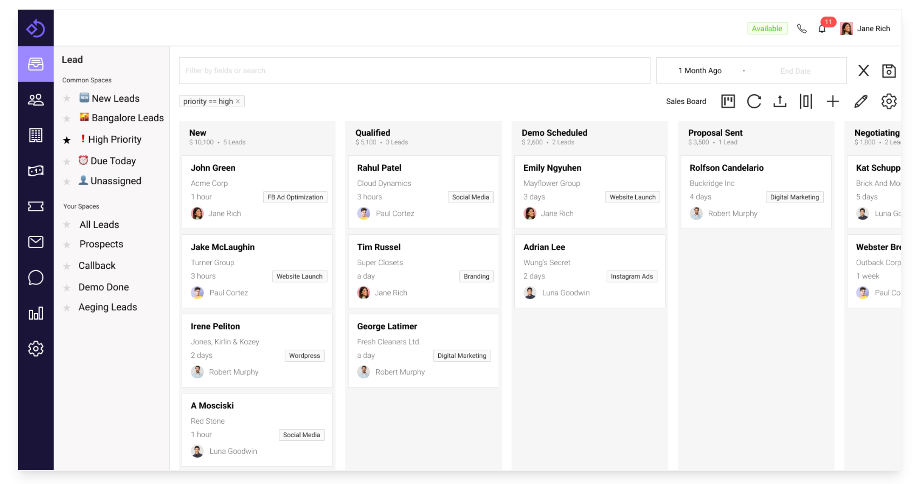Open board settings gear icon
Viewport: 915px width, 484px height.
coord(889,101)
